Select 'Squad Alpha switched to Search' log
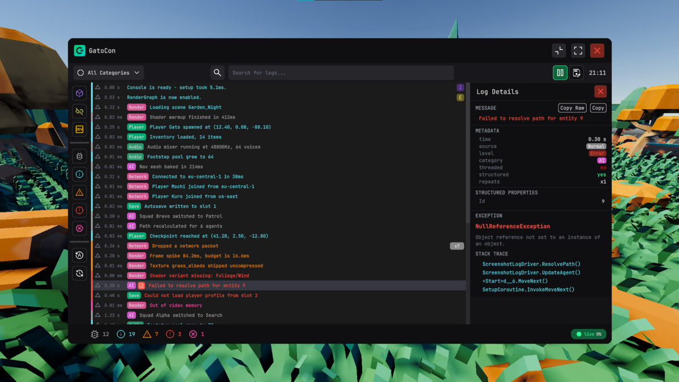This screenshot has height=382, width=679. 280,315
